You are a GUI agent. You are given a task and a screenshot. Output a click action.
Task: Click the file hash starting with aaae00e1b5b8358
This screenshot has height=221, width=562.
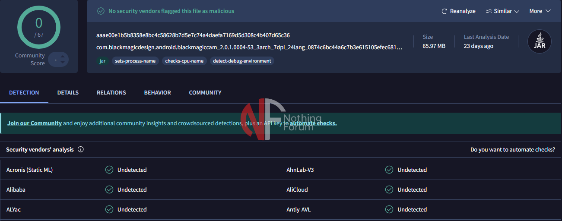(193, 35)
